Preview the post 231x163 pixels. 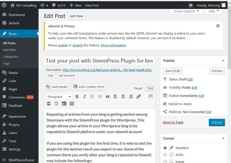pyautogui.click(x=217, y=71)
